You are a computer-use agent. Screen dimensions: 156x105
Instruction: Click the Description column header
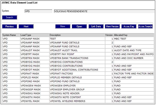[77, 35]
